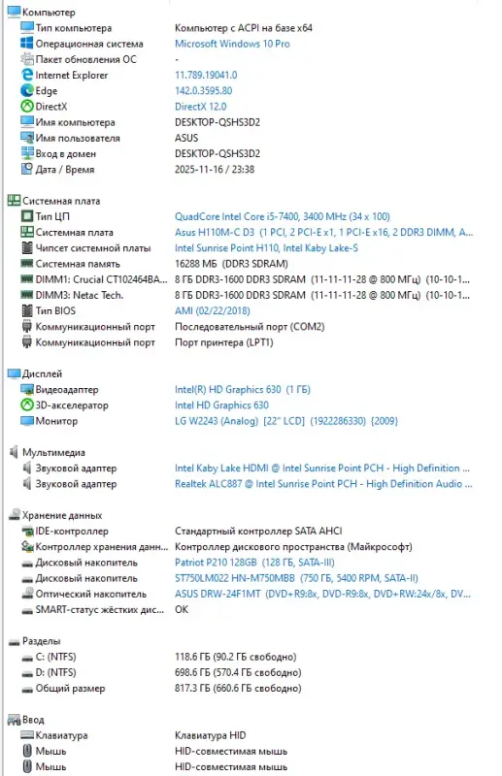Select the Общий размер row label
The height and width of the screenshot is (776, 502).
click(70, 688)
